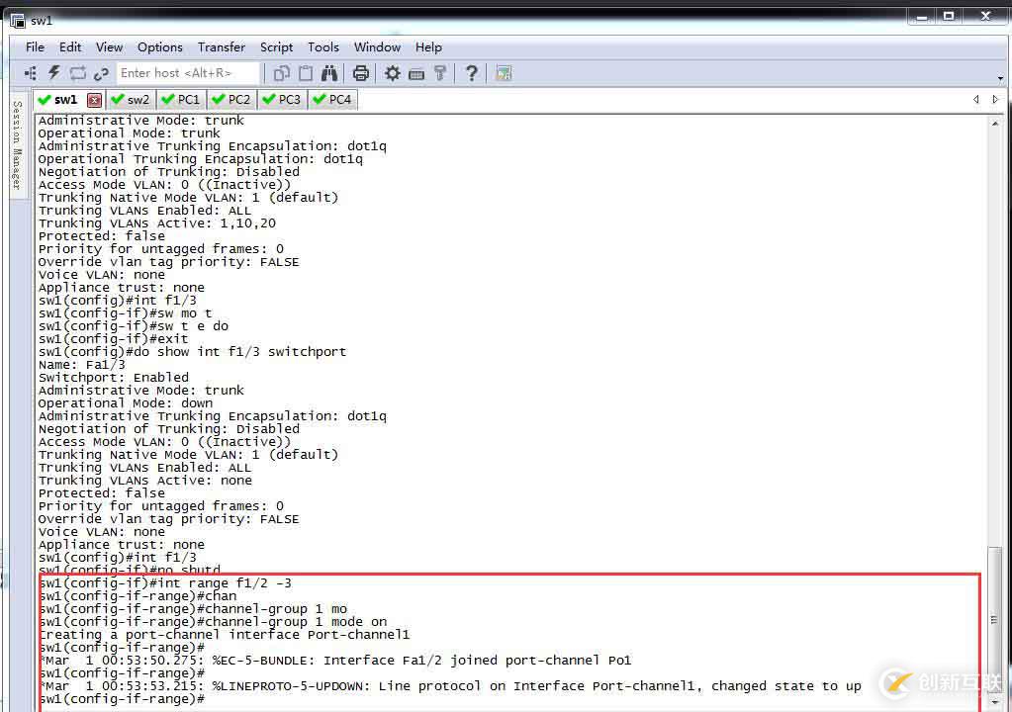This screenshot has height=712, width=1012.
Task: Click the Paste clipboard icon
Action: click(x=306, y=73)
